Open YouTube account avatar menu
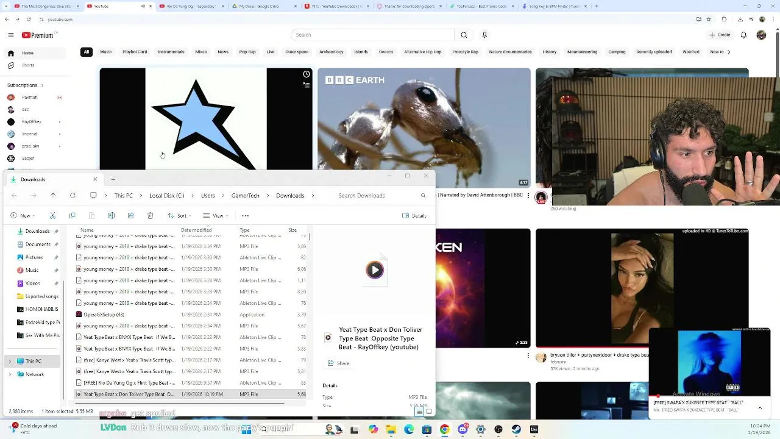This screenshot has height=439, width=780. (x=761, y=35)
